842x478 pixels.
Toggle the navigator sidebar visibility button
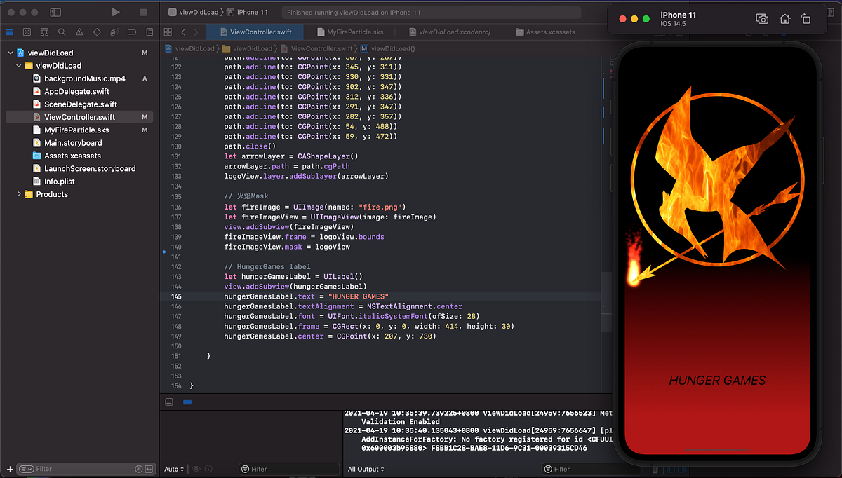pyautogui.click(x=56, y=13)
